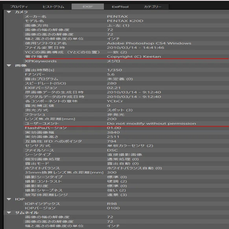Image resolution: width=229 pixels, height=229 pixels.
Task: Click the 遠景 (3) distance range value
Action: (117, 195)
